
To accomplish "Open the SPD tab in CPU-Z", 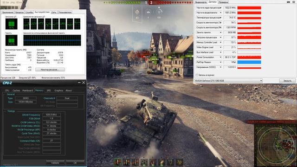I will click(49, 90).
